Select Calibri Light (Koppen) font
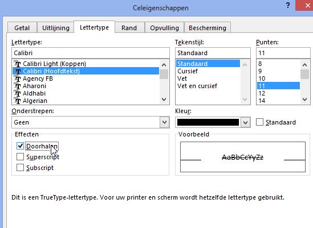The width and height of the screenshot is (313, 228). pyautogui.click(x=86, y=64)
